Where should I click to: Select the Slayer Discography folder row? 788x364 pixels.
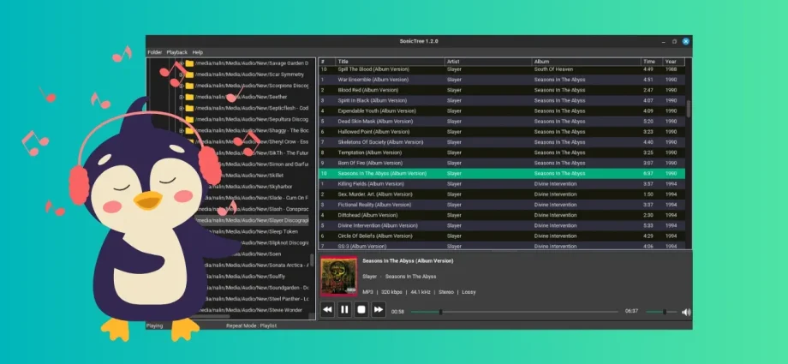pyautogui.click(x=253, y=220)
